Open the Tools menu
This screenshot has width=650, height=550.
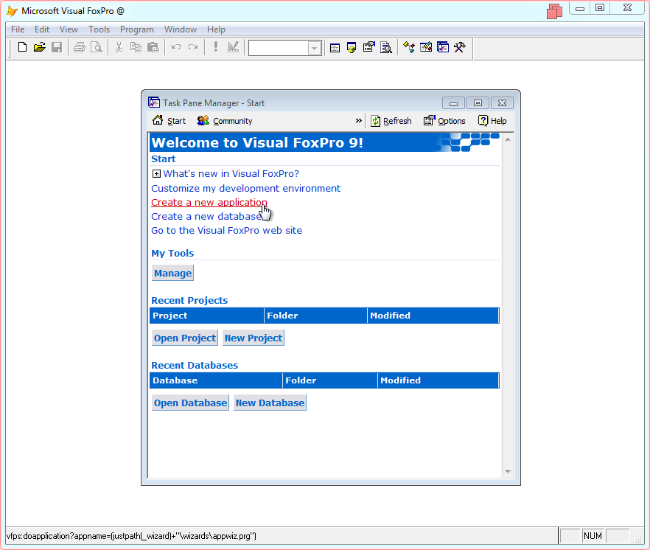(99, 29)
